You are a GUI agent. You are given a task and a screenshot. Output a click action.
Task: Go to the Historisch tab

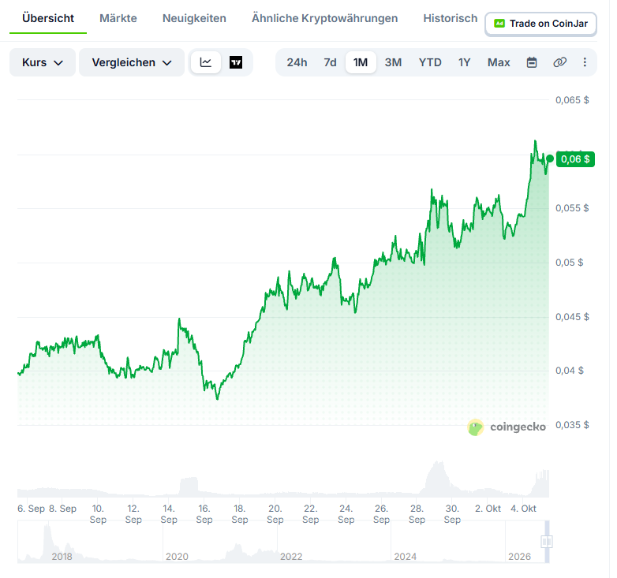(451, 18)
